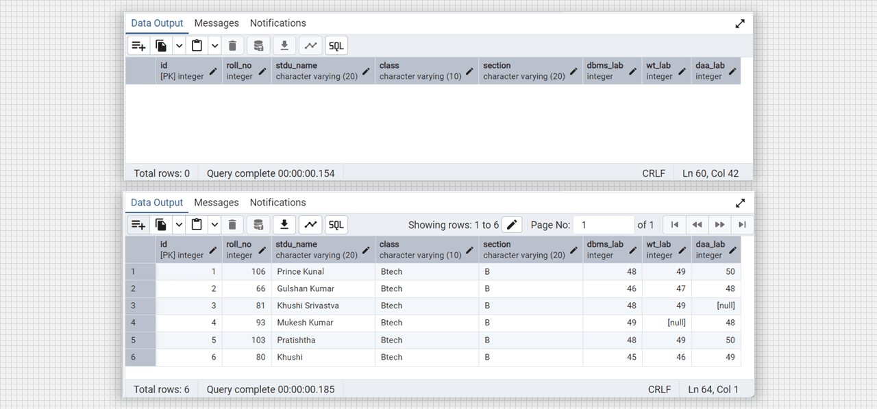Select Data Output tab in upper panel
The width and height of the screenshot is (877, 409).
[x=157, y=23]
